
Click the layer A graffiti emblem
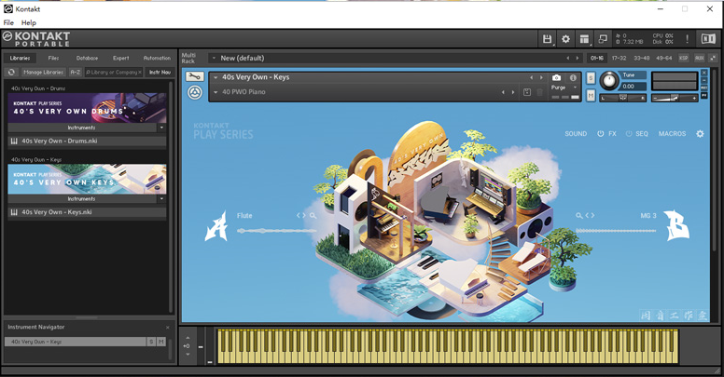pos(216,226)
